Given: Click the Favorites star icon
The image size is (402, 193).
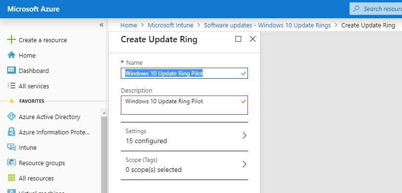Looking at the screenshot, I should (12, 101).
